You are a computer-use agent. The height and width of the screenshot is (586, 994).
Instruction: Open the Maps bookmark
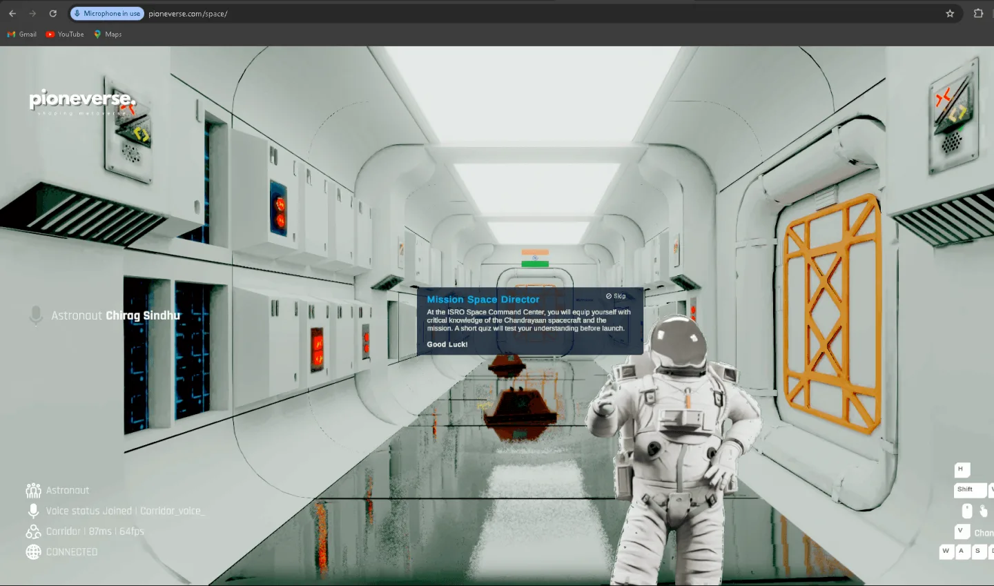pyautogui.click(x=108, y=34)
